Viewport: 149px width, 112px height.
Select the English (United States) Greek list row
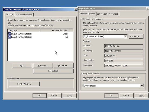pyautogui.click(x=40, y=34)
